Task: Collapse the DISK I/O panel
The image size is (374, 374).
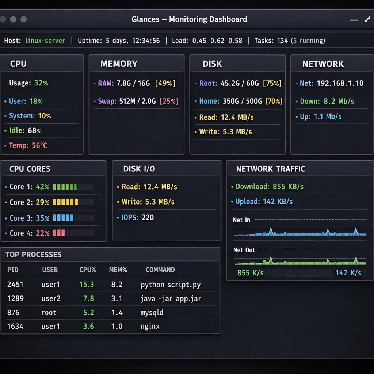Action: tap(138, 169)
